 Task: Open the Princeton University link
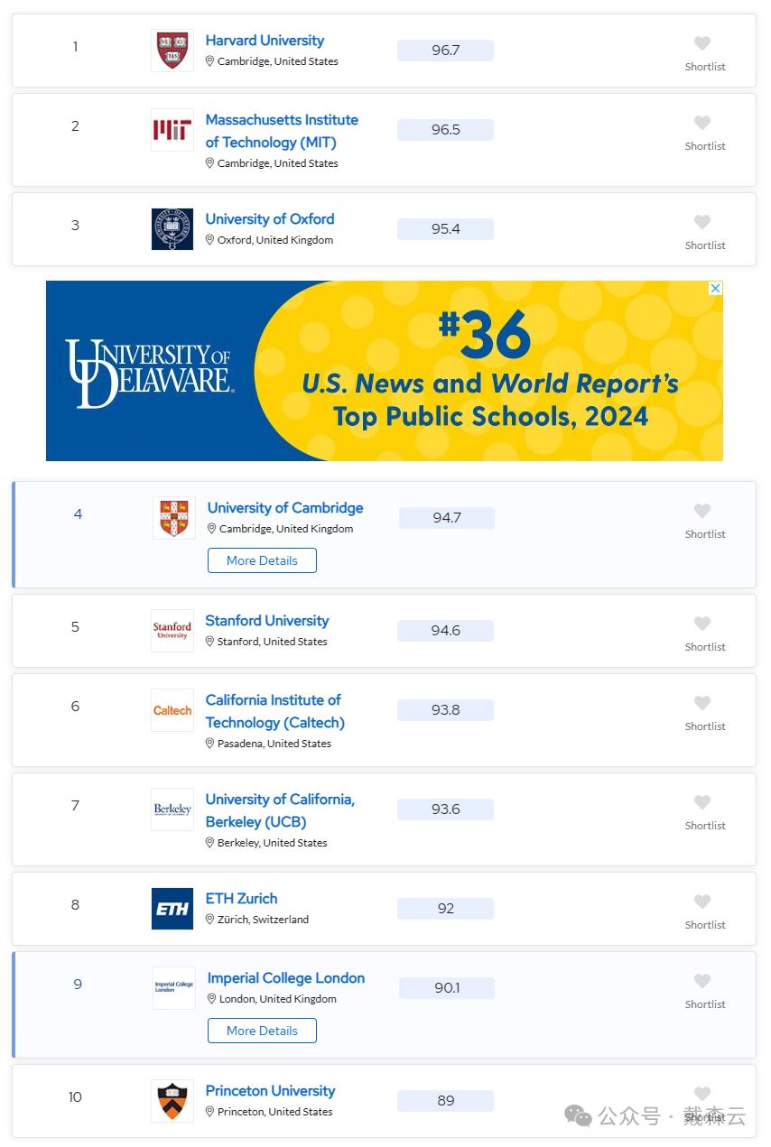[270, 1091]
